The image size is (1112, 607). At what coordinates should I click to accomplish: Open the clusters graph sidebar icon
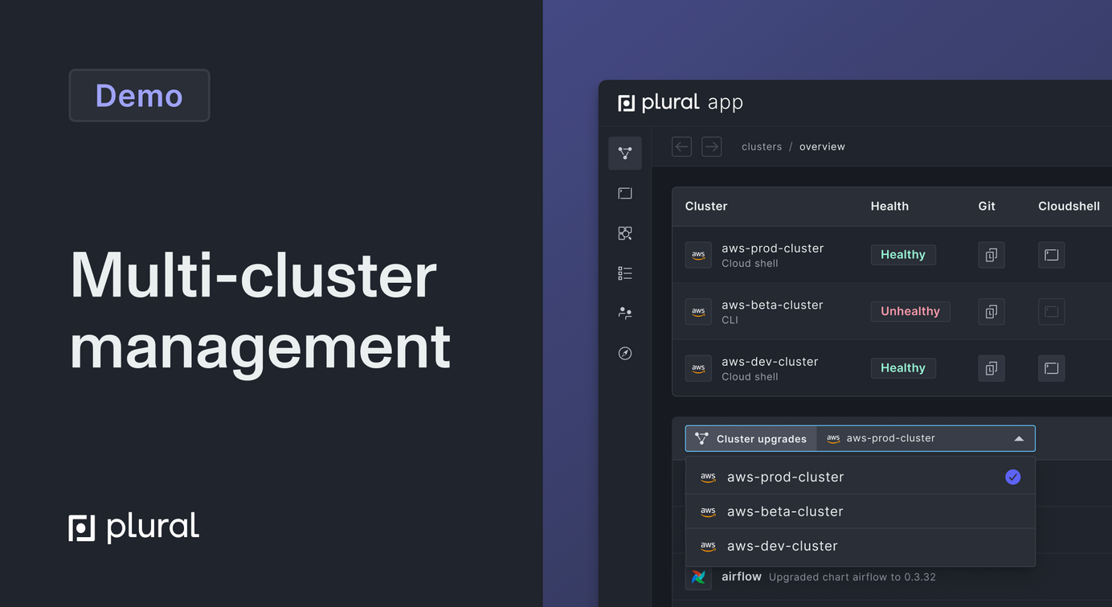pos(625,153)
